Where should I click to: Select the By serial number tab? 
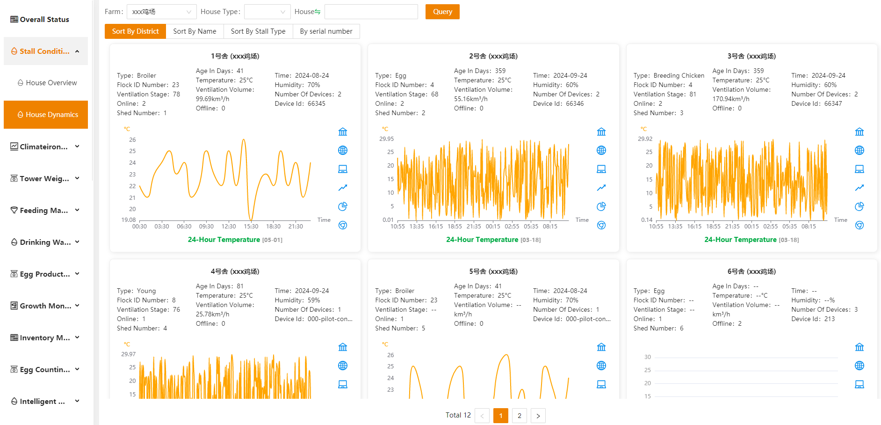326,31
